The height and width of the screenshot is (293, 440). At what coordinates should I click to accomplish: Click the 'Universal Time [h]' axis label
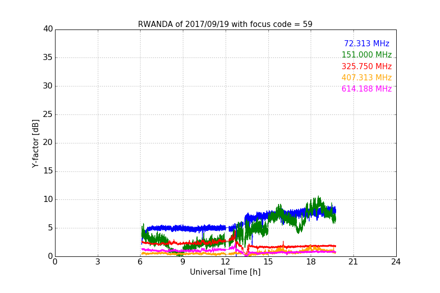click(x=225, y=272)
